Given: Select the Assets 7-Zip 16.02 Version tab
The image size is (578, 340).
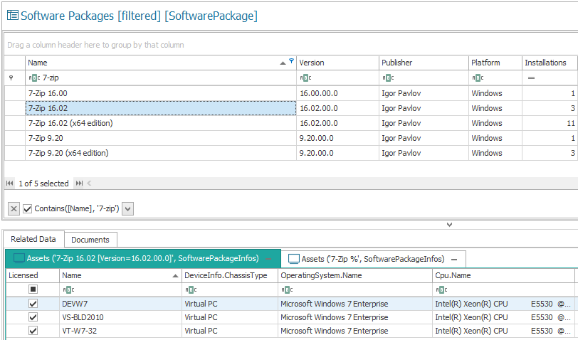Looking at the screenshot, I should coord(143,259).
